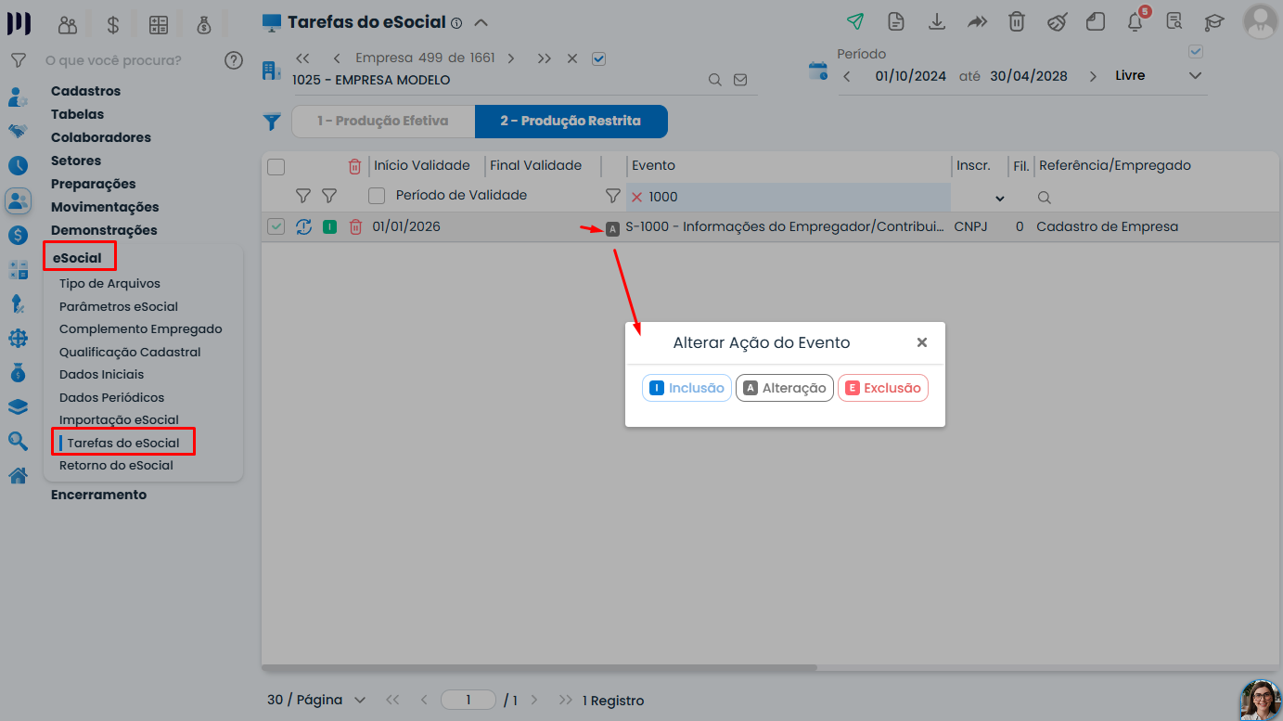The height and width of the screenshot is (721, 1283).
Task: Click the blue funnel filter icon
Action: [x=272, y=122]
